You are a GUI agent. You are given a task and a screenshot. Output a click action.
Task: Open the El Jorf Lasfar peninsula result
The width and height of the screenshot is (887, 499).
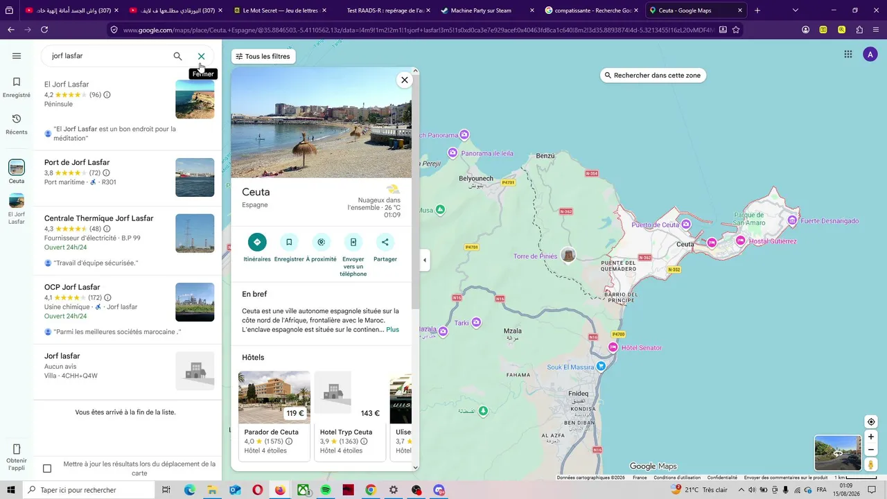[128, 112]
